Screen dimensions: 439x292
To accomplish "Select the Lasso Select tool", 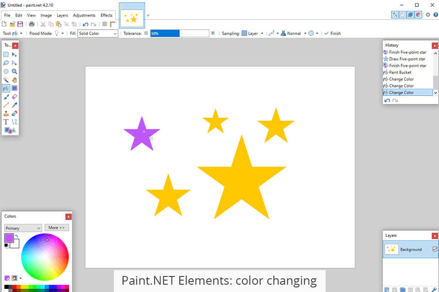I will tap(6, 63).
